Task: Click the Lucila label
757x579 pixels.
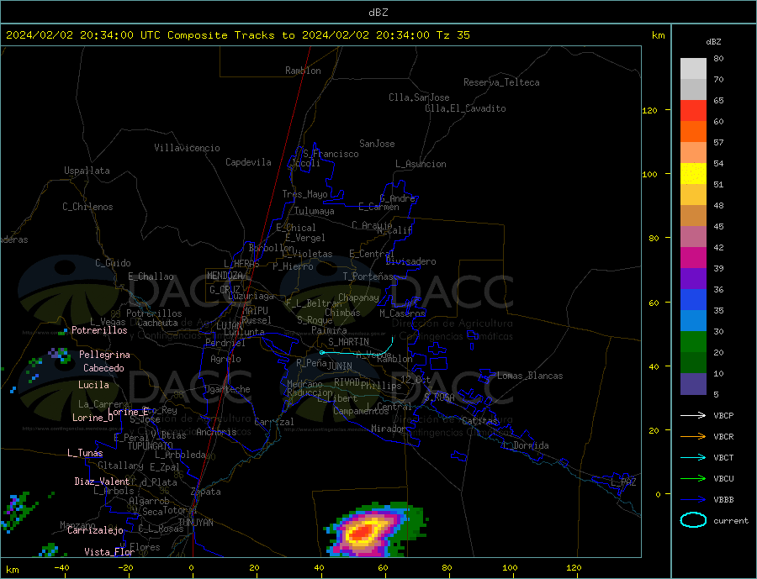Action: 93,385
